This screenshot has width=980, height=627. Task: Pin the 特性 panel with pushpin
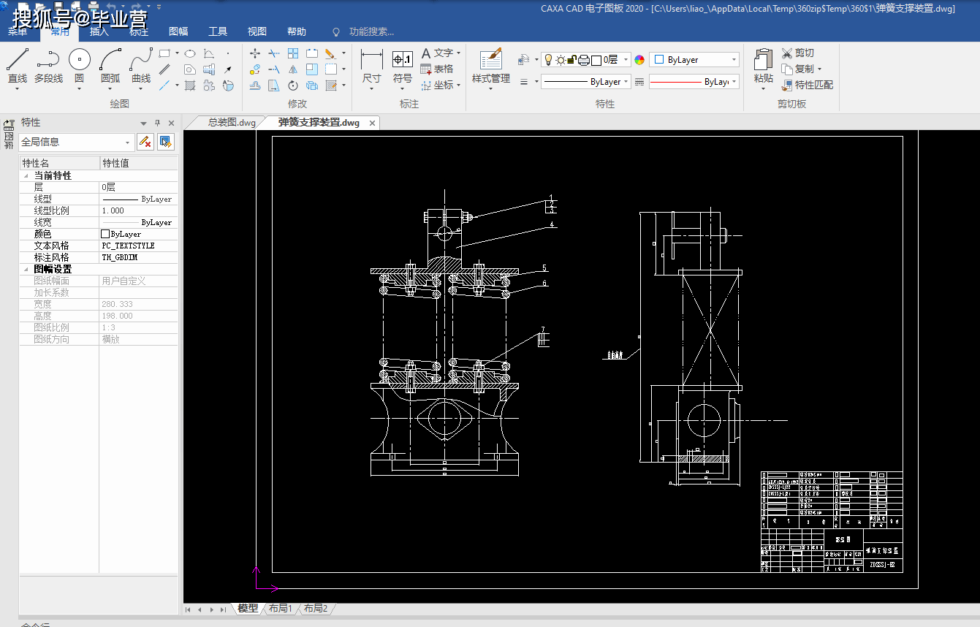point(157,123)
